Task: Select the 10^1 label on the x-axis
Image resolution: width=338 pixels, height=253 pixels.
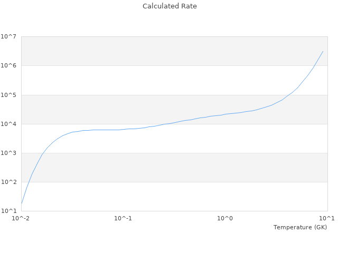Action: 326,218
